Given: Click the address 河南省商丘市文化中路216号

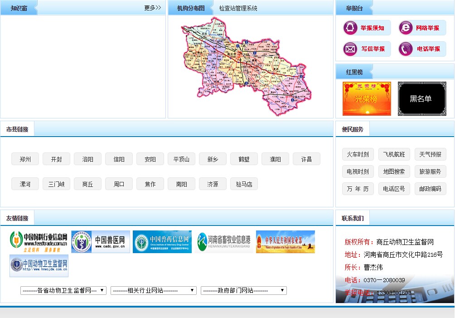Looking at the screenshot, I should point(403,254).
